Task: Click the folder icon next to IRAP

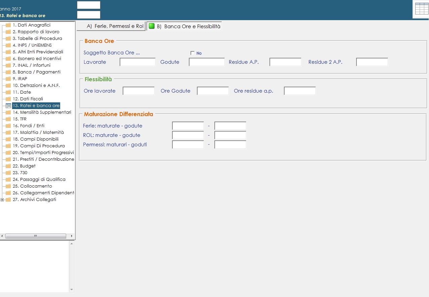Action: tap(8, 79)
